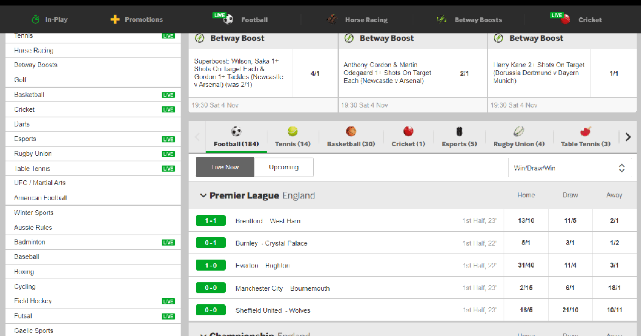This screenshot has height=336, width=641.
Task: Open Aussie Rules in the sidebar
Action: (93, 227)
